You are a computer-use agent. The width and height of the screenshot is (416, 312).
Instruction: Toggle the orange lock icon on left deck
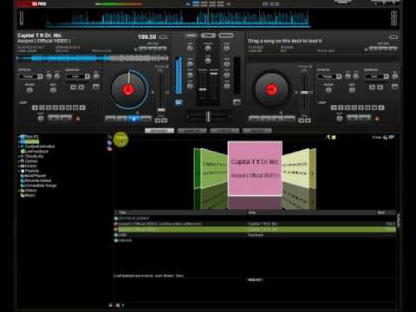pos(78,118)
